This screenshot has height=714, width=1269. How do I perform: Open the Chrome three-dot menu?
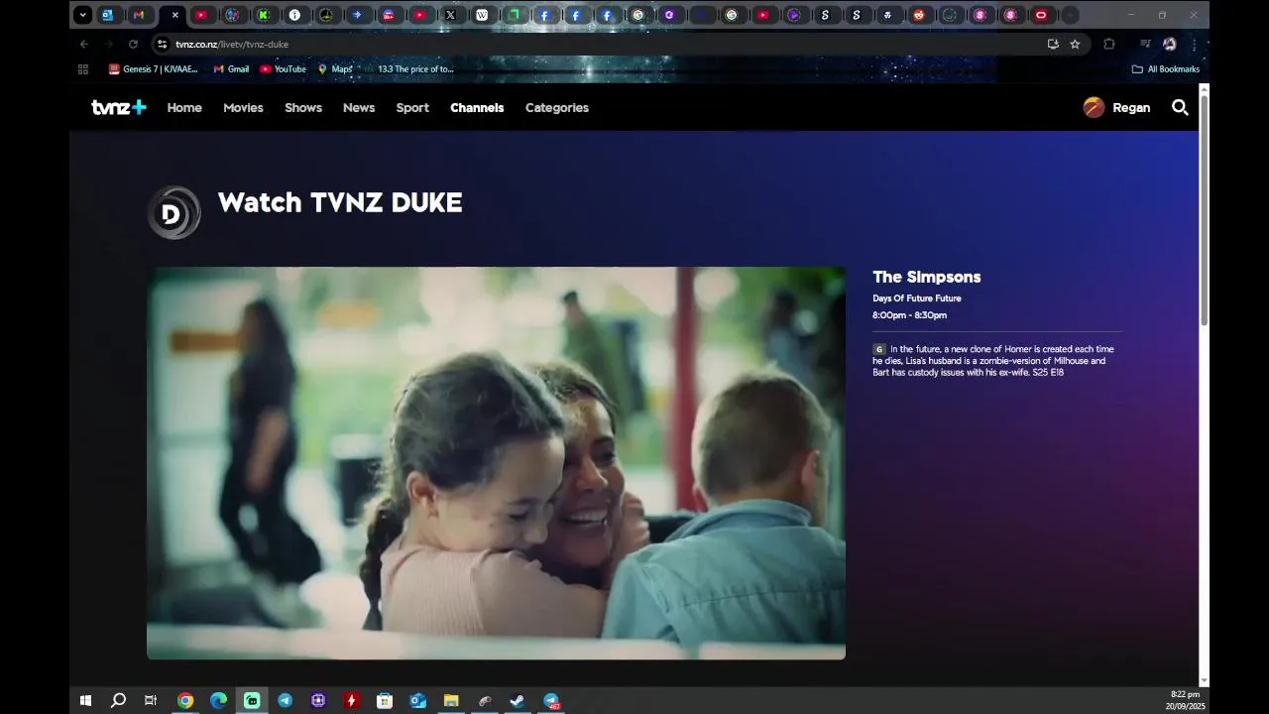coord(1194,44)
